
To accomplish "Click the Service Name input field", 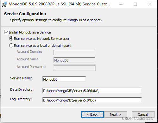I will (64, 79).
